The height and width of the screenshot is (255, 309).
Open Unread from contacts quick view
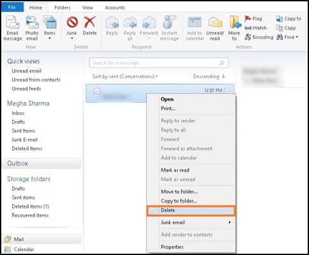coord(36,80)
